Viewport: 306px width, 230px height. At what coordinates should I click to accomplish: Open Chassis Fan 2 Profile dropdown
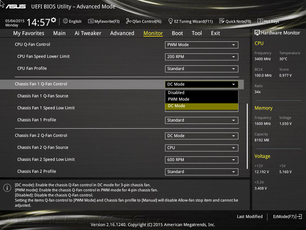coord(201,172)
